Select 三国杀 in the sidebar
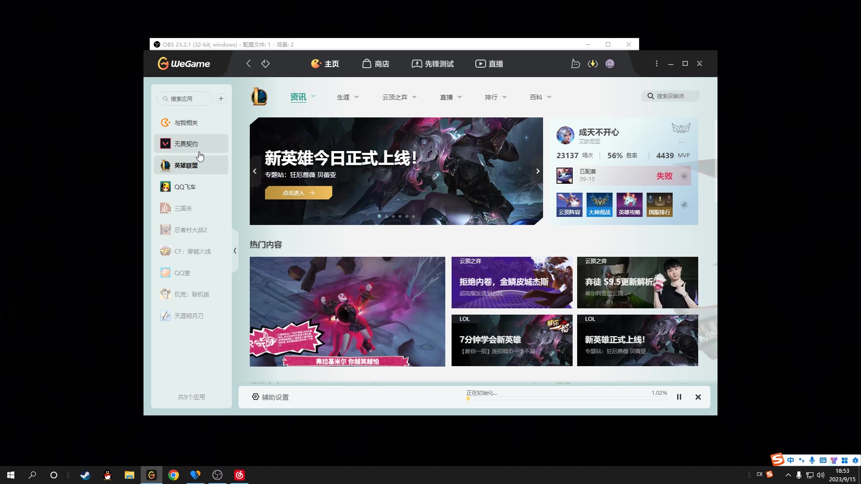861x484 pixels. [x=191, y=208]
